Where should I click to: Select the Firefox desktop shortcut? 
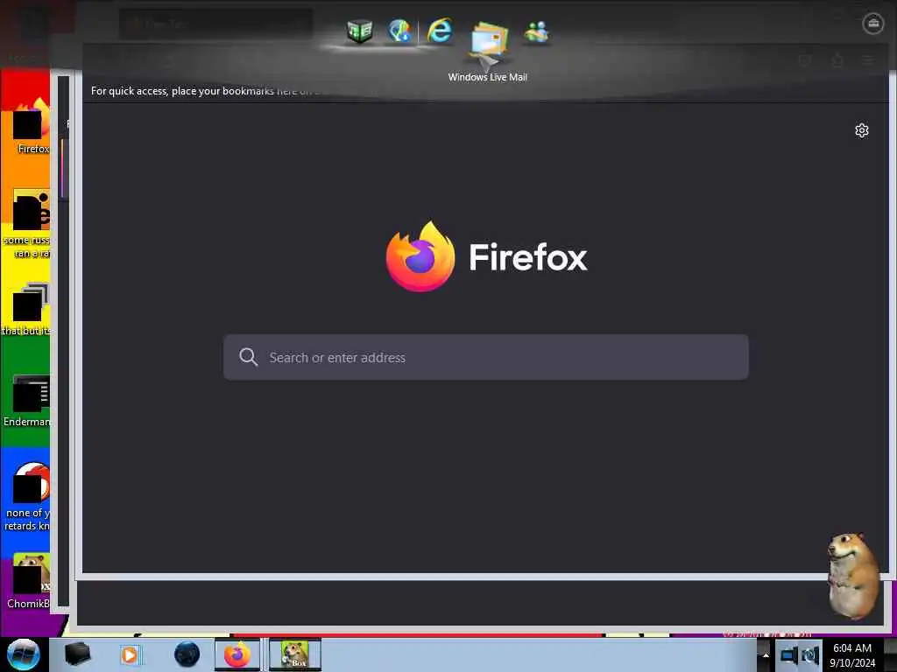31,127
